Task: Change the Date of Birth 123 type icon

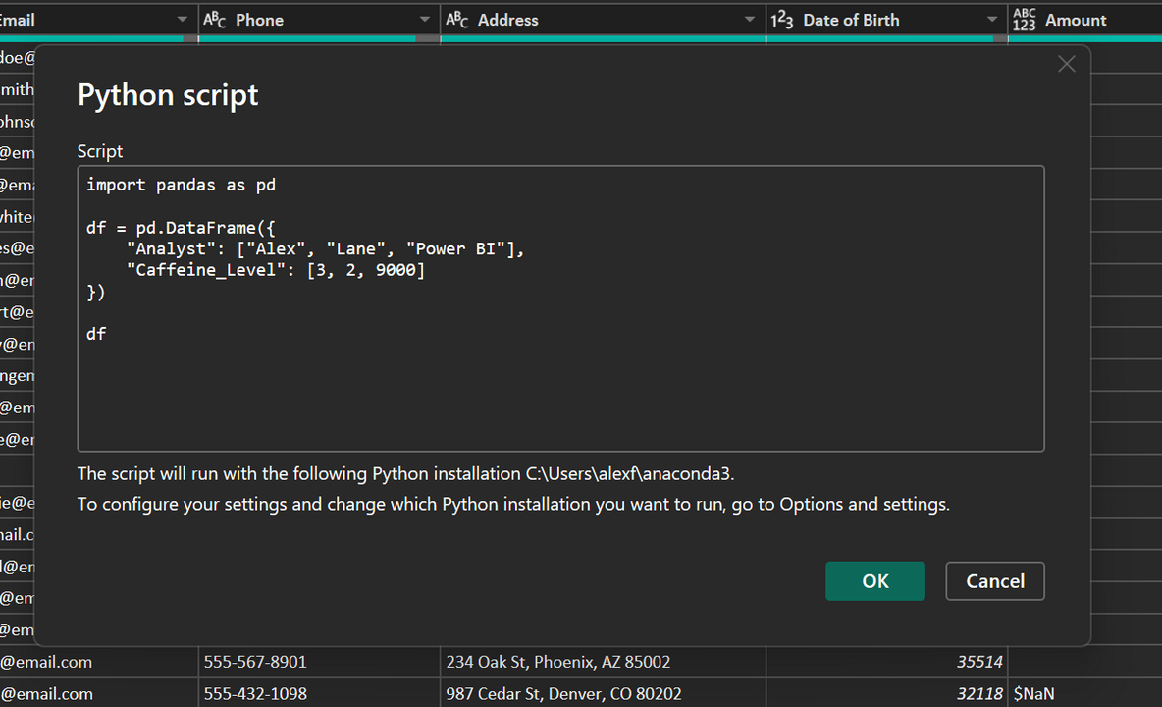Action: click(782, 20)
